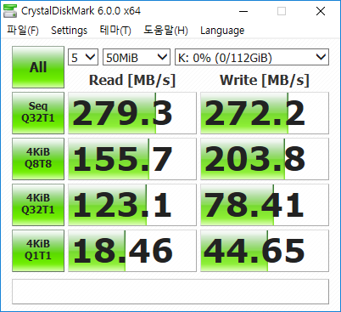Click the CrystalDiskMark app icon in title bar
Screen dimensions: 341x312
(10, 11)
